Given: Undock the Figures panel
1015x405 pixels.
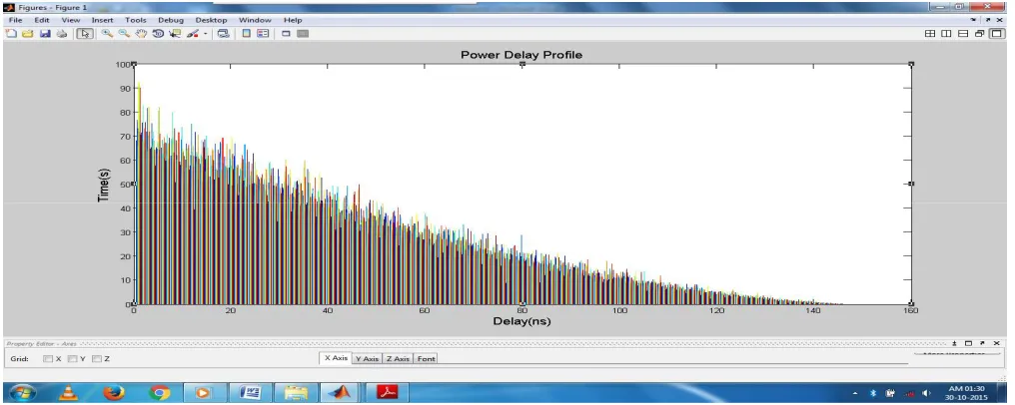Looking at the screenshot, I should pyautogui.click(x=988, y=20).
